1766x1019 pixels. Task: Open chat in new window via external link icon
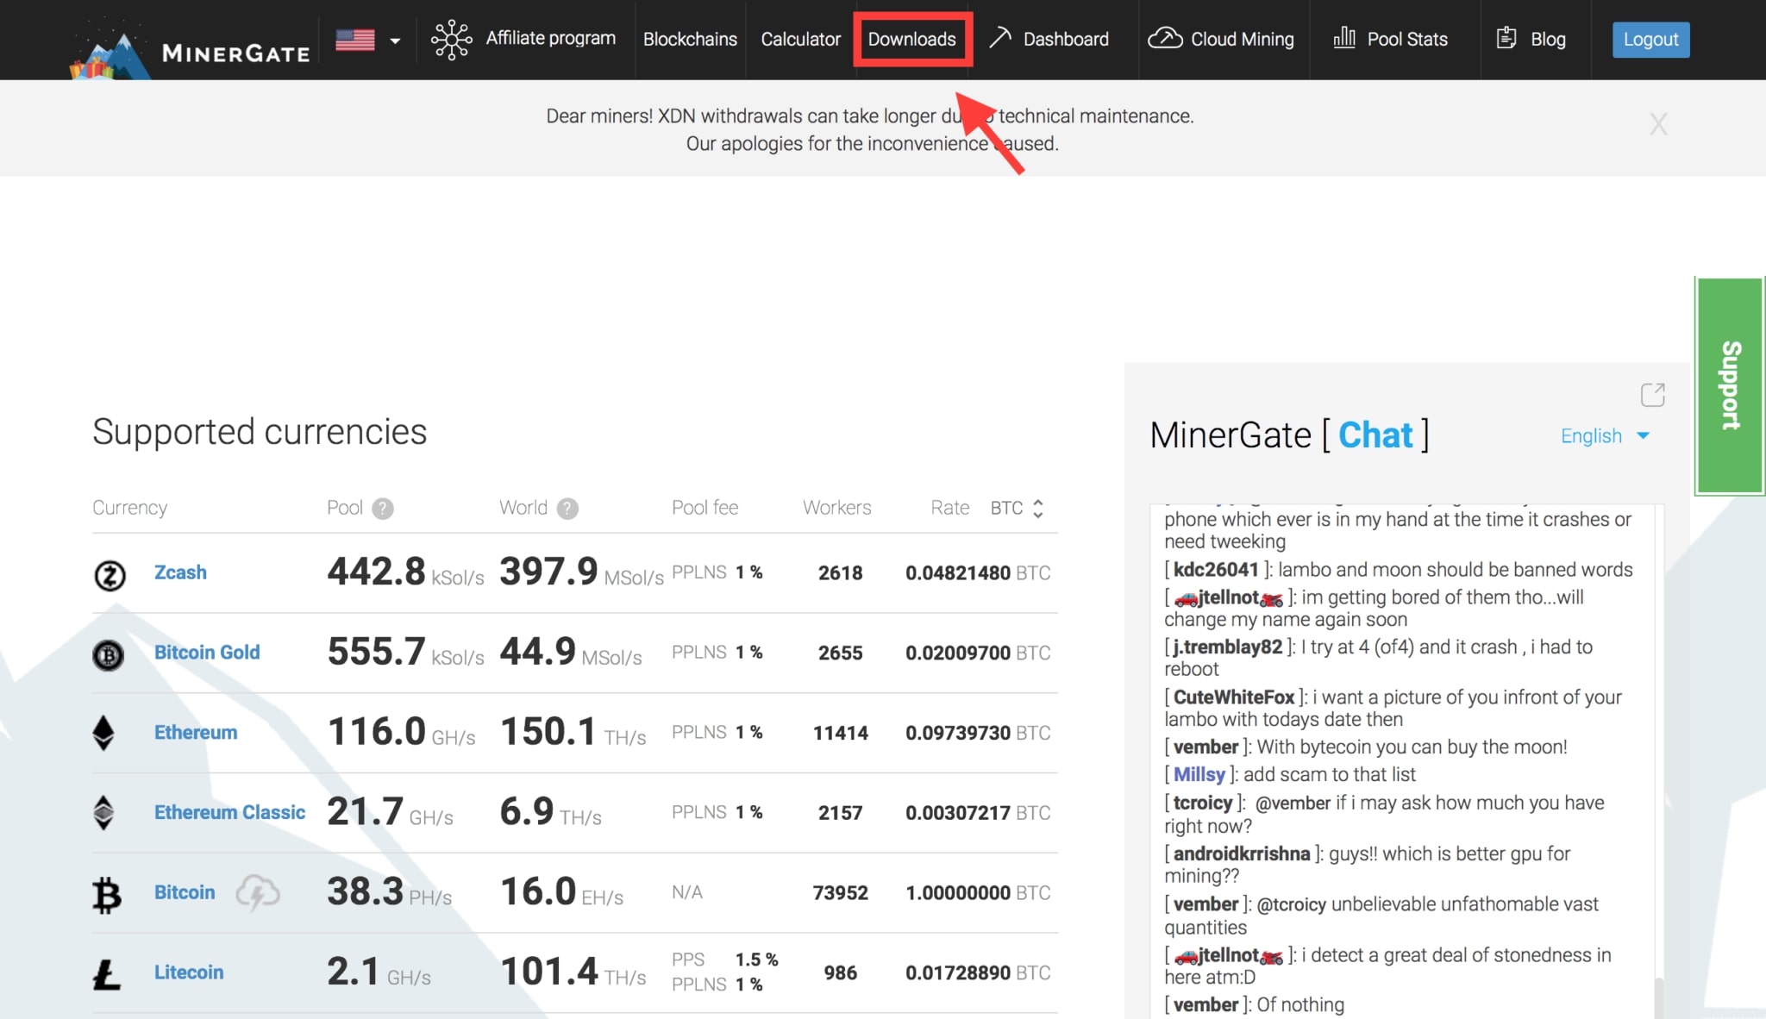[1654, 395]
